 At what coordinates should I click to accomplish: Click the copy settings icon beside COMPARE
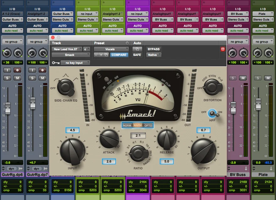[x=106, y=55]
